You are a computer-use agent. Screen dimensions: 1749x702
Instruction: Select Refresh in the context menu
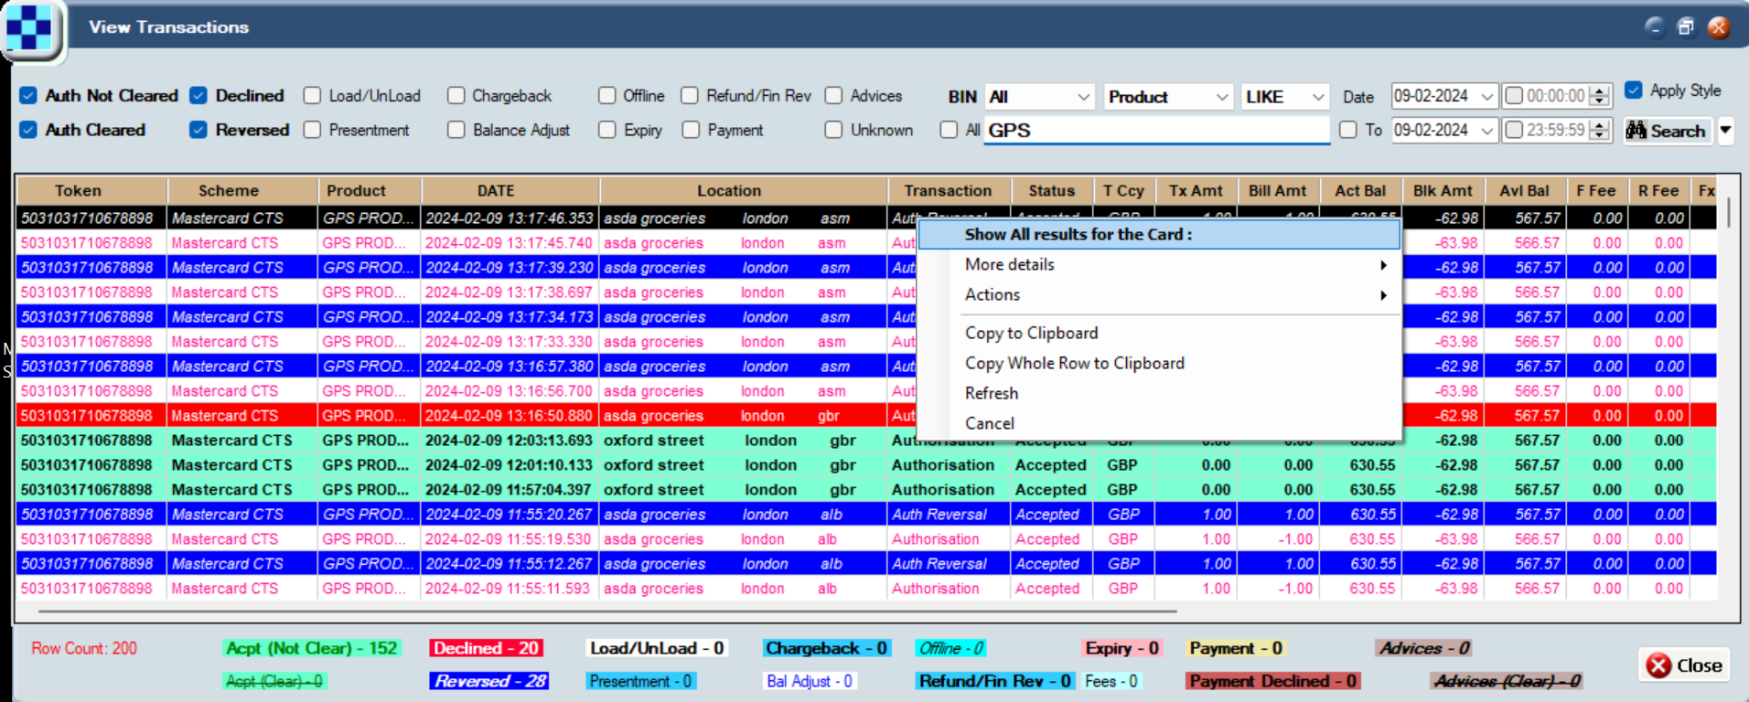pyautogui.click(x=1159, y=393)
